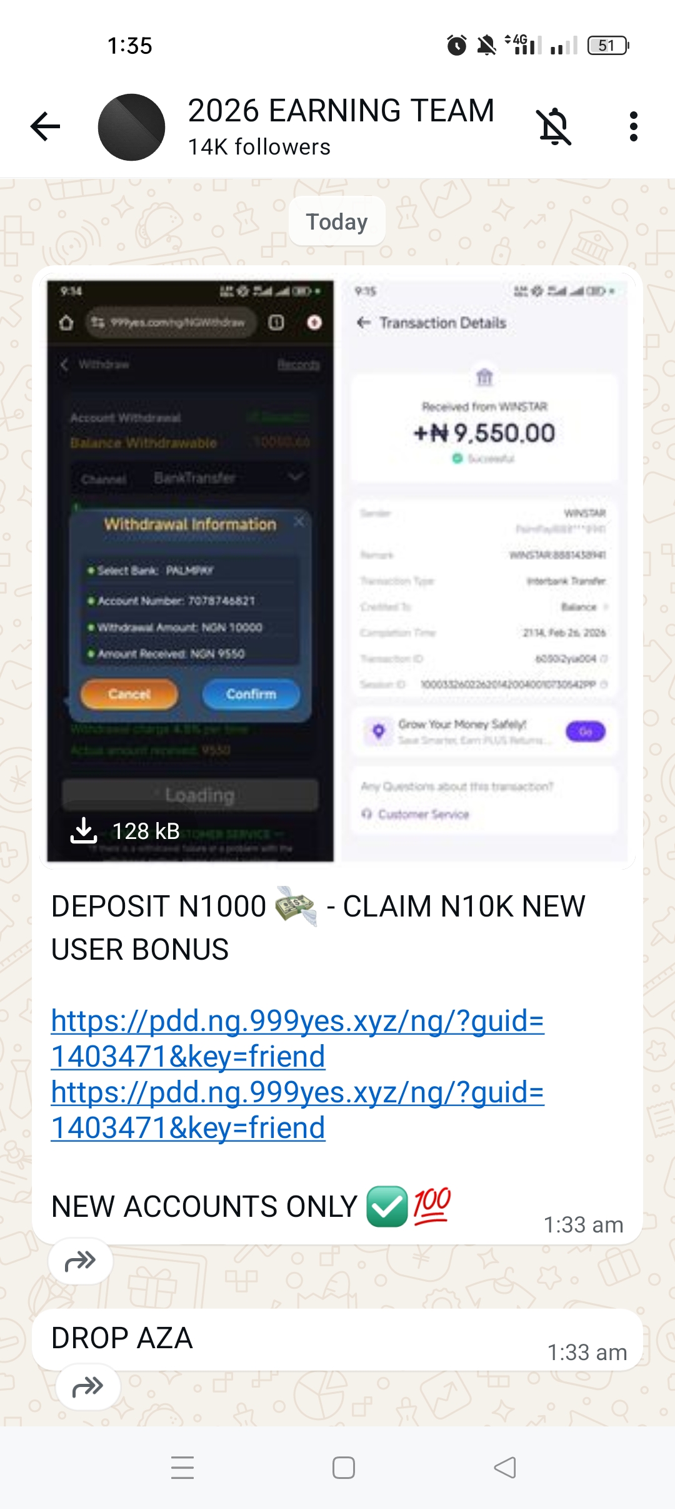Tap the battery indicator in status bar
675x1509 pixels.
tap(608, 46)
